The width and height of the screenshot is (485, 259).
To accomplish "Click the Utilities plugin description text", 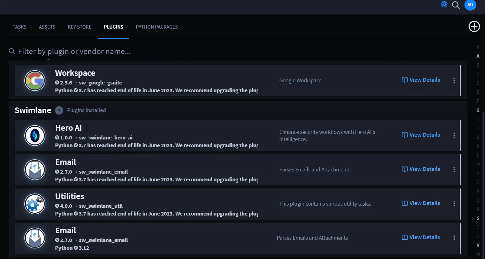I will 325,204.
